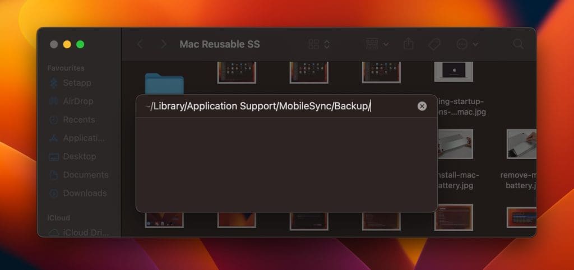This screenshot has height=270, width=574.
Task: Click the Recents clock icon
Action: [53, 120]
